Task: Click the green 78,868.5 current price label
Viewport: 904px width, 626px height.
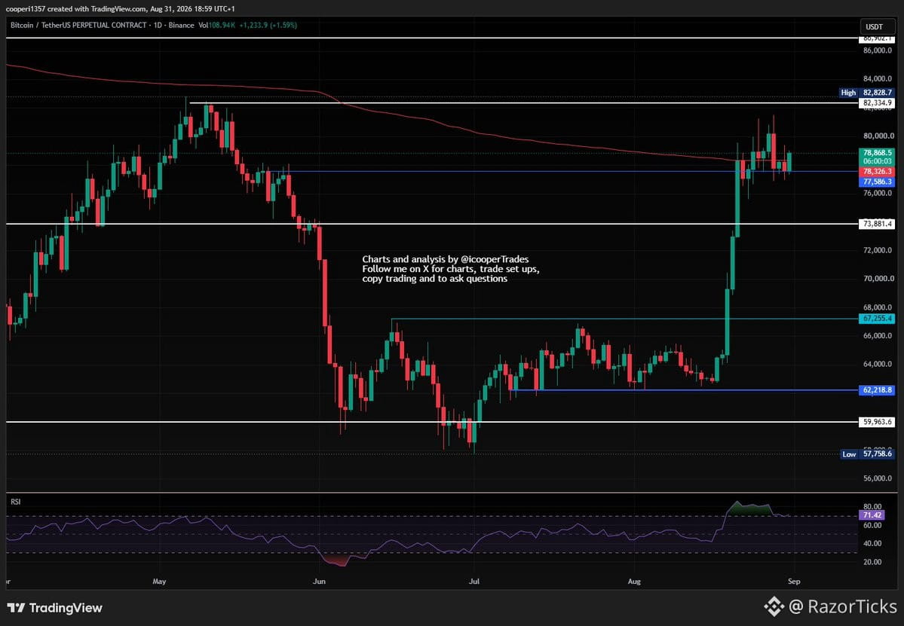Action: 877,153
